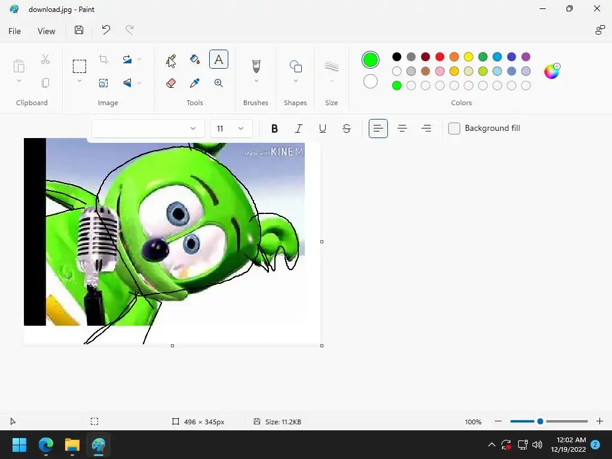Select the Eraser tool

[171, 82]
